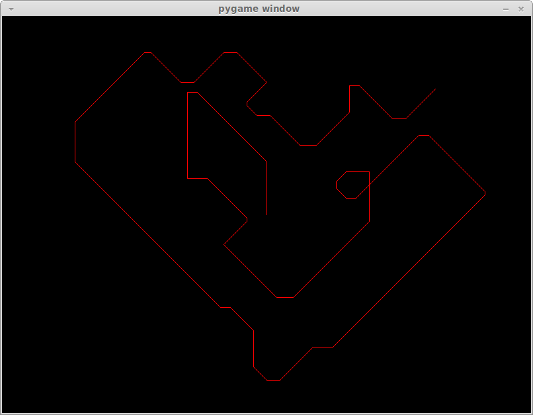The image size is (533, 415).
Task: Select the red diagonal at the lower left
Action: point(242,318)
